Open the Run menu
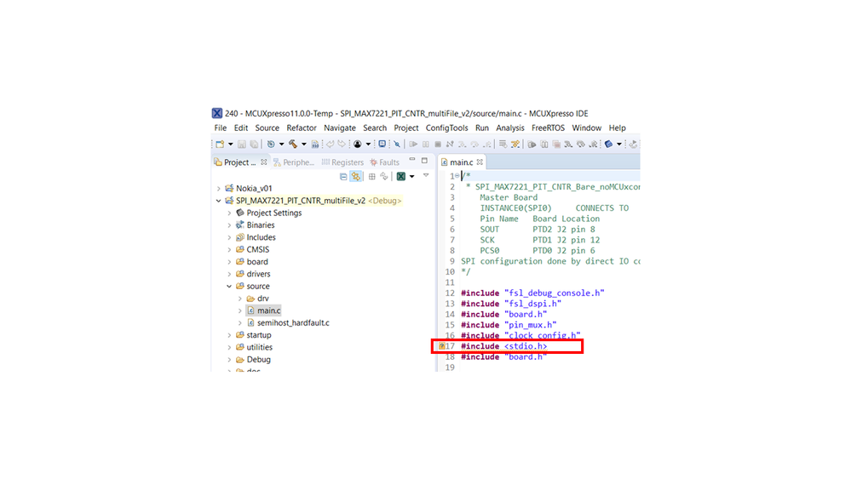Image resolution: width=851 pixels, height=478 pixels. tap(482, 128)
